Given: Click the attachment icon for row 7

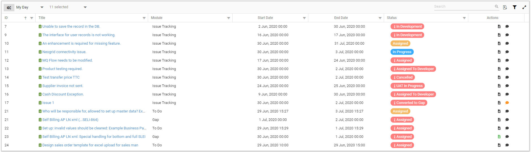Looking at the screenshot, I should (499, 27).
